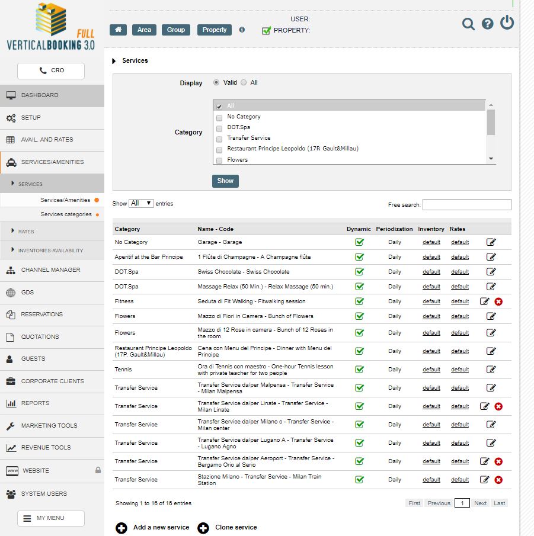
Task: Delete the Fitwalking session service
Action: click(x=498, y=301)
